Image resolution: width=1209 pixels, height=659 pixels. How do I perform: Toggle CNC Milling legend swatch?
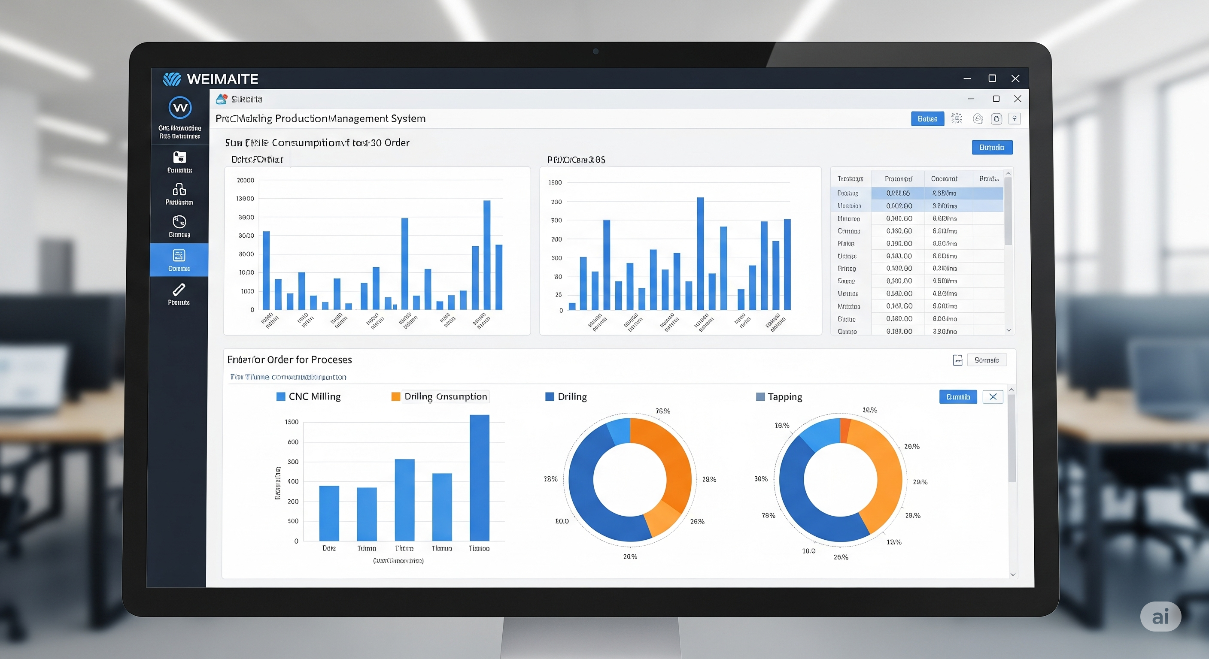tap(281, 397)
